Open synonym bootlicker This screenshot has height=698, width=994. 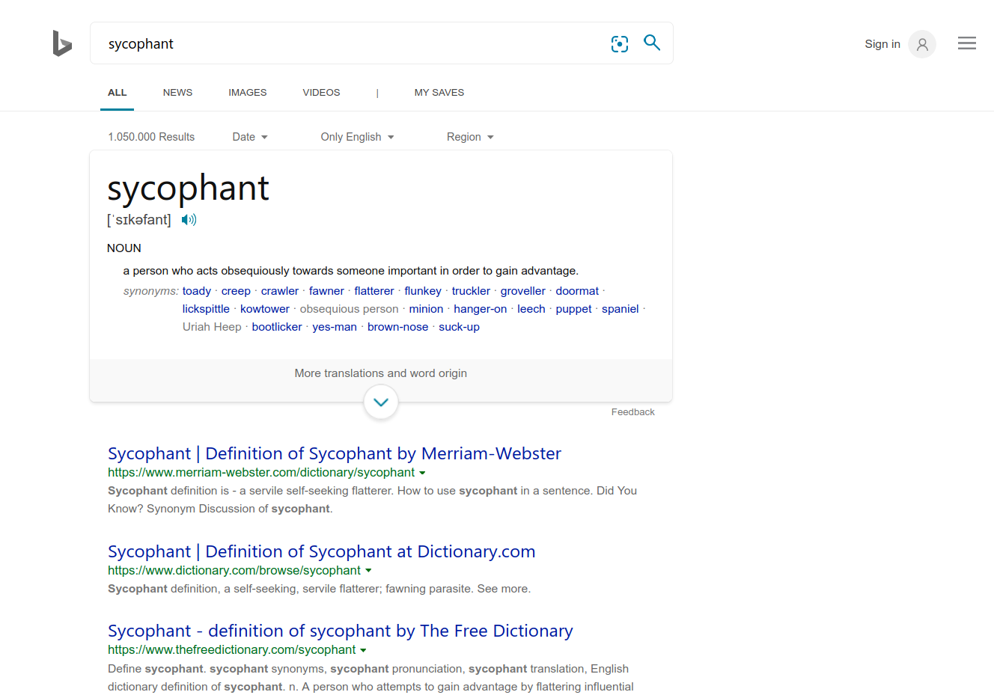[277, 327]
